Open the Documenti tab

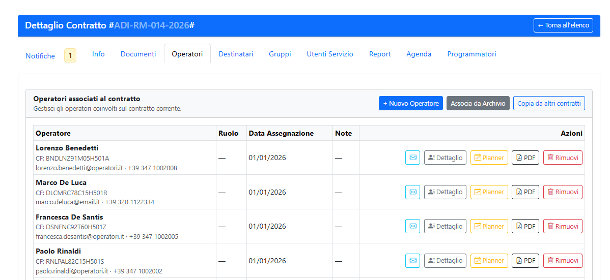[x=138, y=54]
